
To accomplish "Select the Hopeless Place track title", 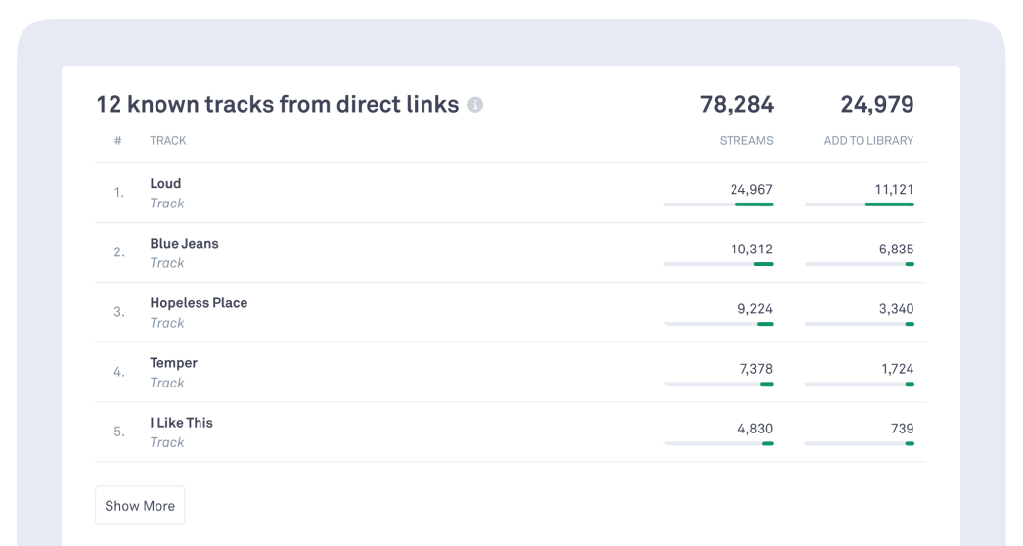I will click(199, 303).
